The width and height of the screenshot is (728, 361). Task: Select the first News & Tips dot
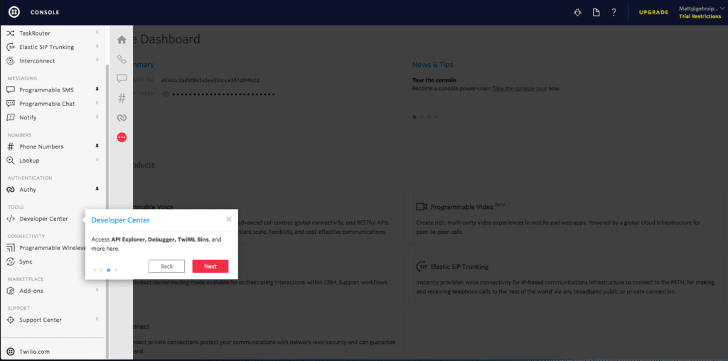pos(414,117)
